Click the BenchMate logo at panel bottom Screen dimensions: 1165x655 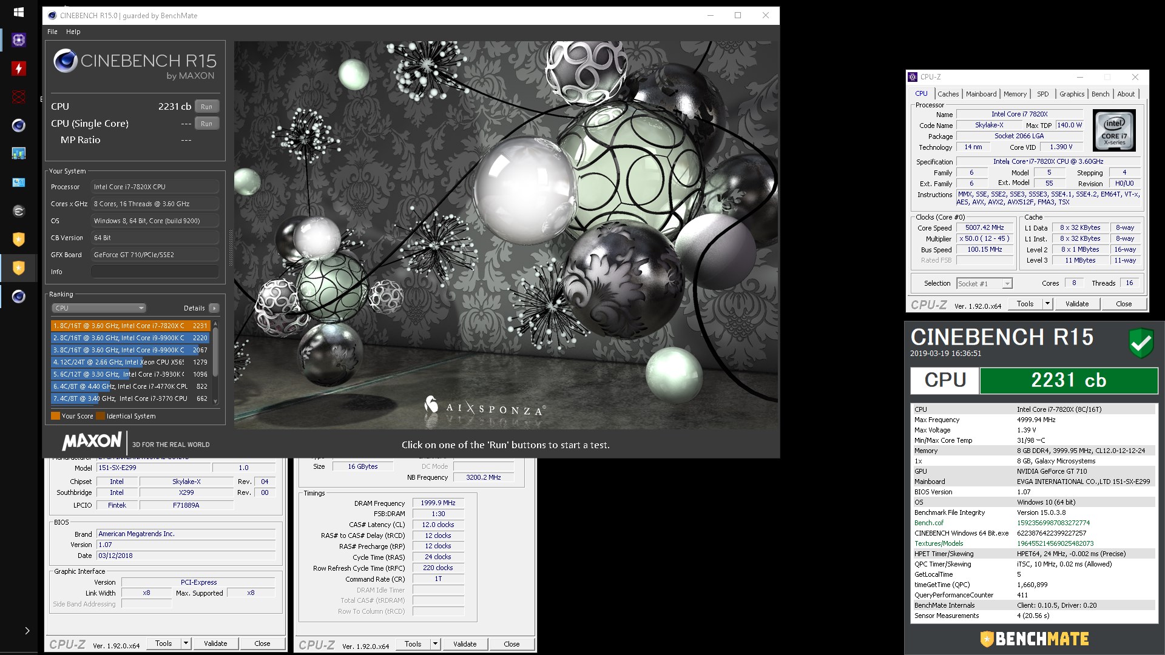1035,639
